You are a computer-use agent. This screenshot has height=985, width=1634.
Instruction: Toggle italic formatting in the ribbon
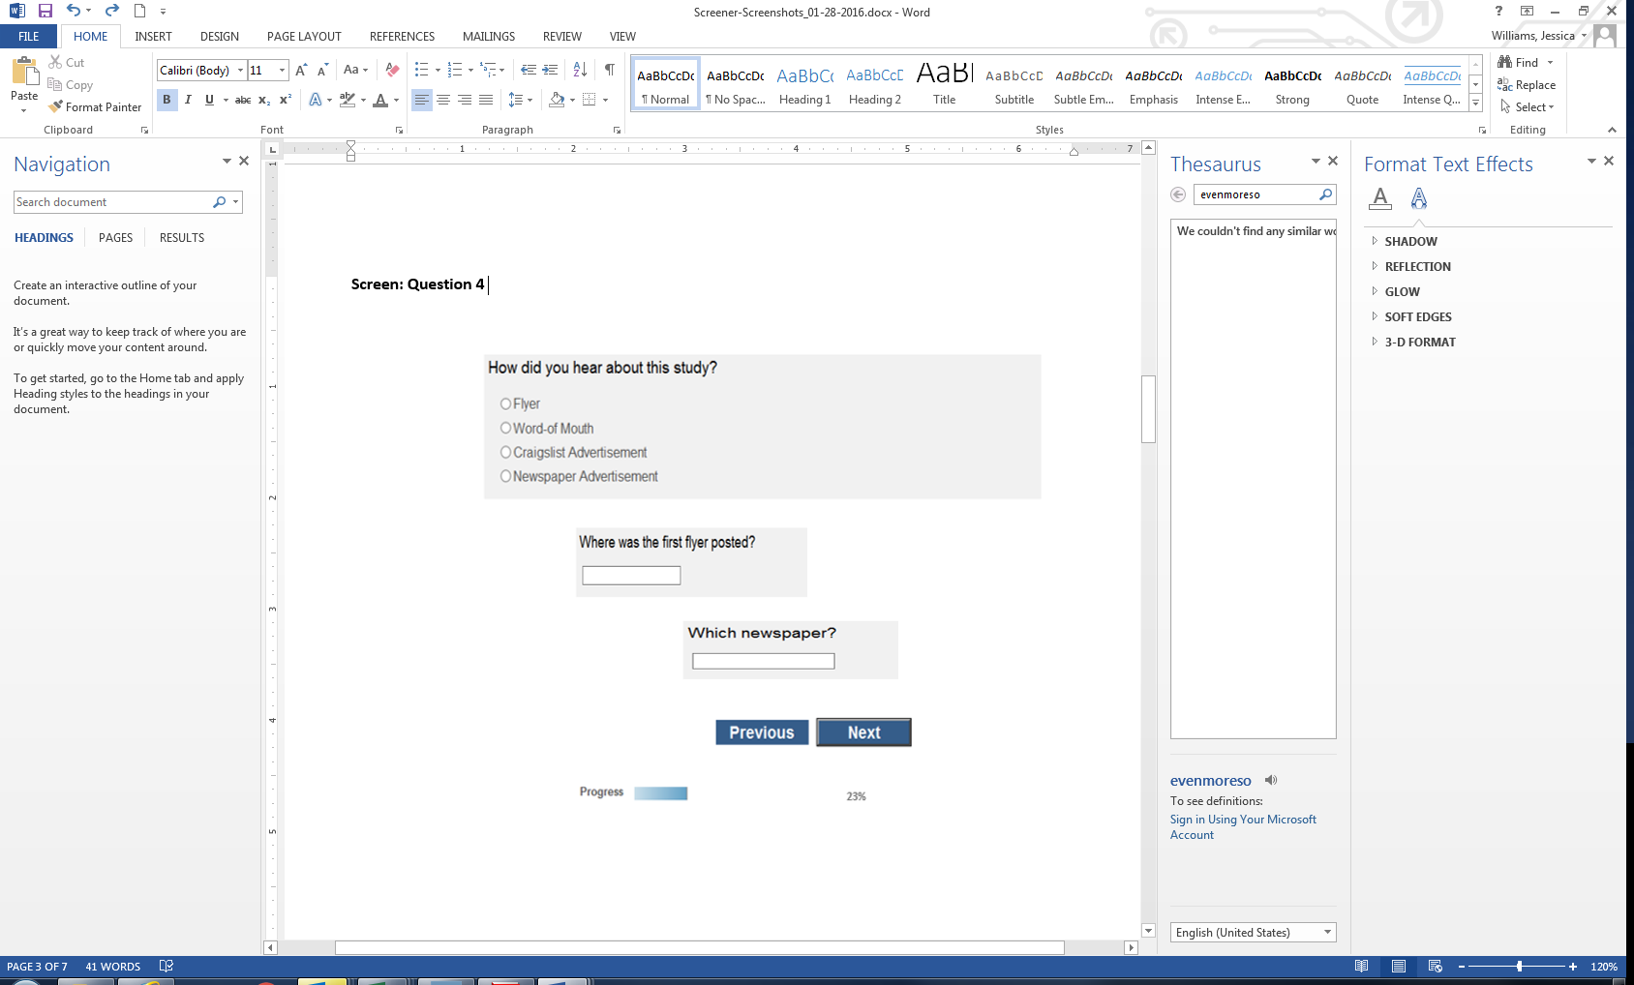(x=188, y=100)
